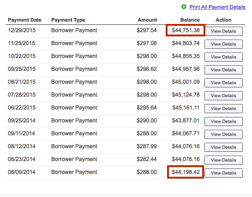Open View Details for the 10/22/2015 payment

tap(223, 57)
